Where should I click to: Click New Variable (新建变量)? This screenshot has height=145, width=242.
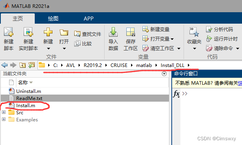click(x=156, y=29)
